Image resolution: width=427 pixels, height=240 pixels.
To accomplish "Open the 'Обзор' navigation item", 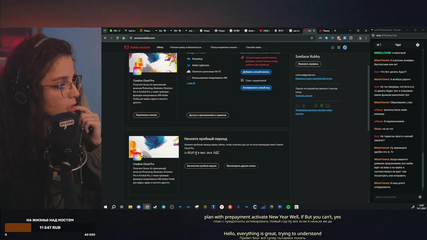I will (160, 47).
